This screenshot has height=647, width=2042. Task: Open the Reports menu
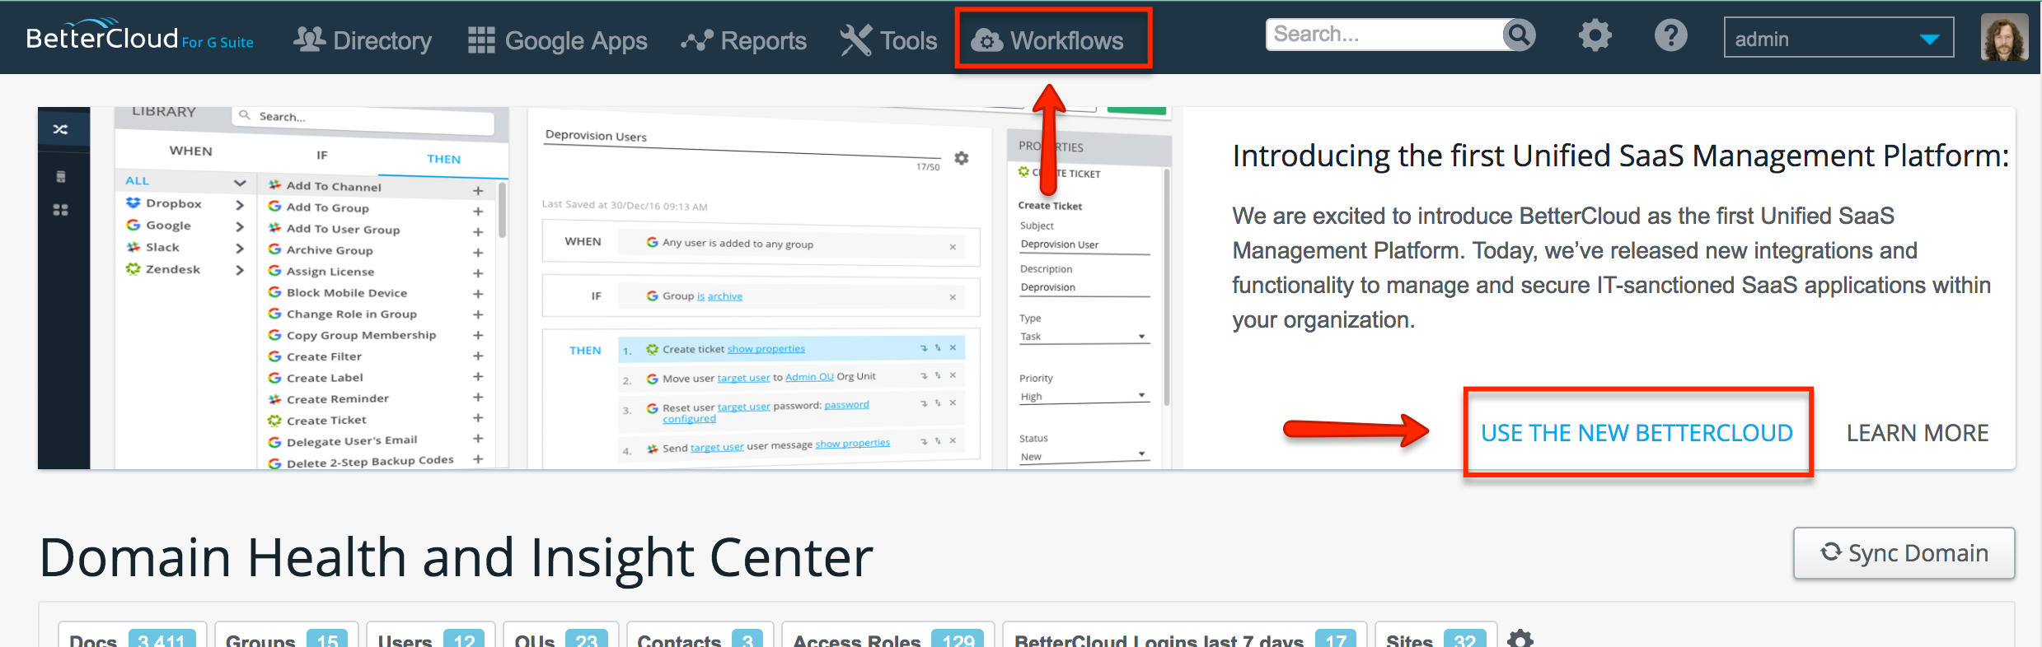[743, 40]
